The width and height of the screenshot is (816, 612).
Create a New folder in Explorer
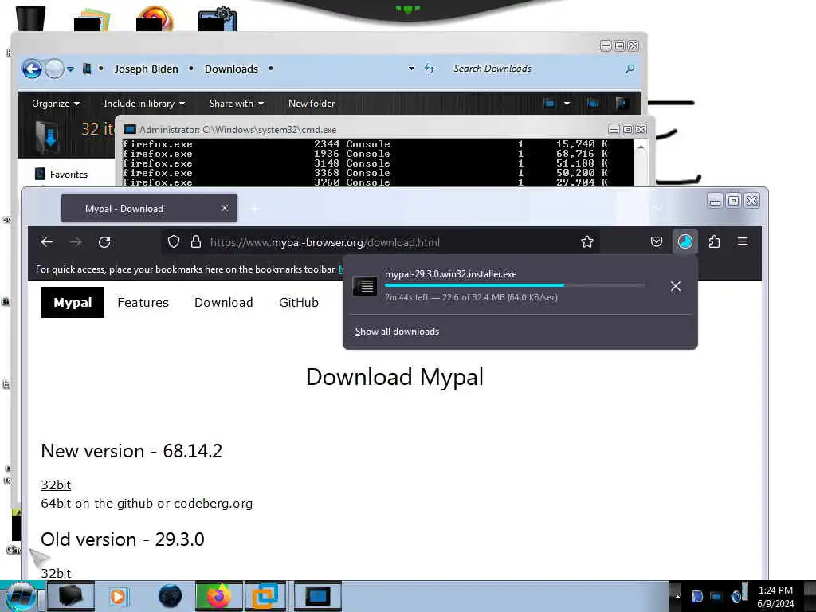pyautogui.click(x=312, y=103)
